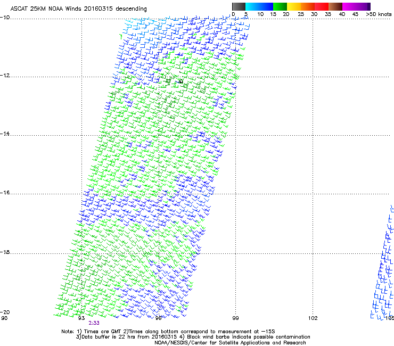
Task: Click the gray 0-5 knots color swatch
Action: click(239, 6)
